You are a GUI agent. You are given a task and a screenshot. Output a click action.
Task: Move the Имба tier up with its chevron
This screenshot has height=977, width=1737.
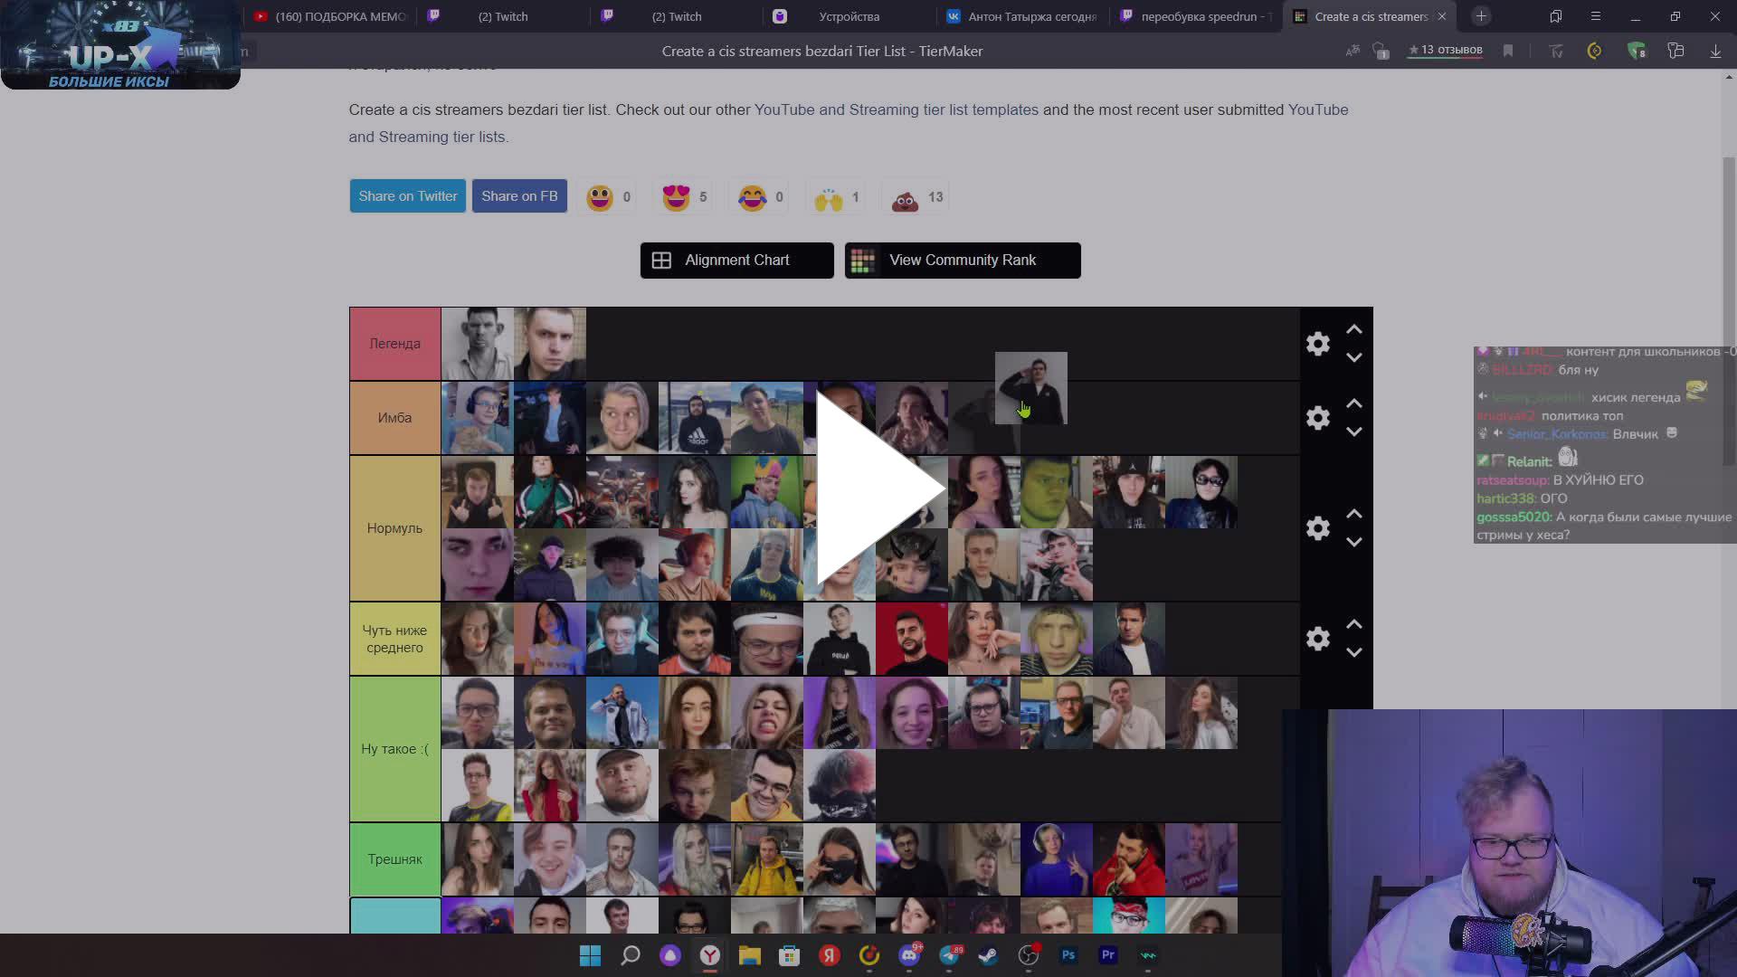(x=1354, y=403)
